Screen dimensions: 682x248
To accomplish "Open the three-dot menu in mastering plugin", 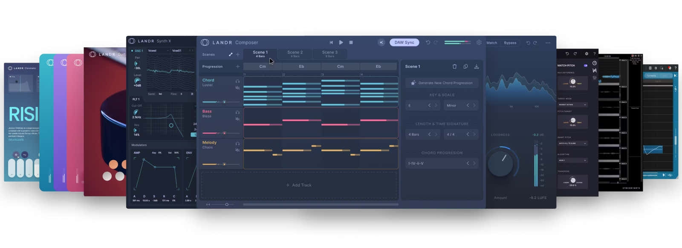I will point(548,43).
